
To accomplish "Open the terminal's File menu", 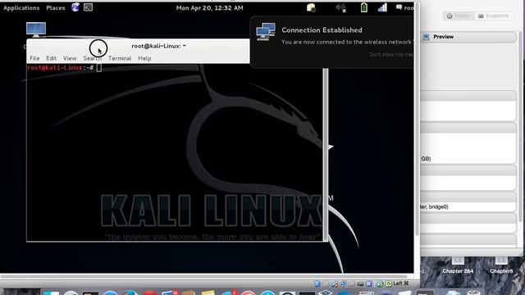I will (x=34, y=58).
